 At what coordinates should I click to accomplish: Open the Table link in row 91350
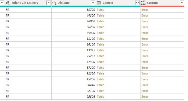(101, 73)
